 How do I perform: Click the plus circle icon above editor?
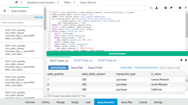click(x=165, y=8)
